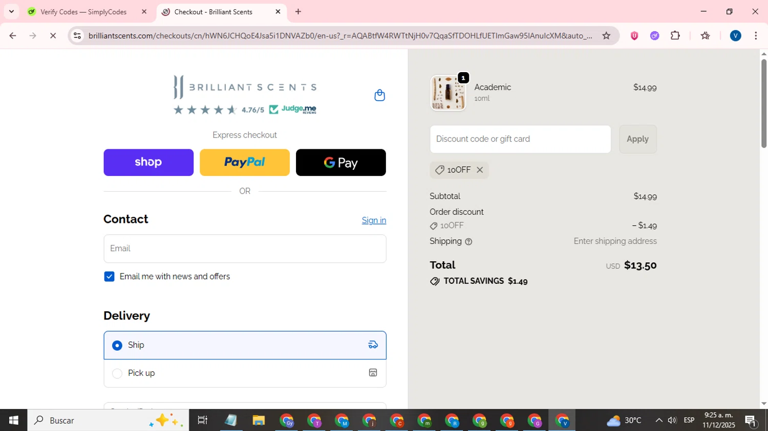Open the taskbar clock and date
This screenshot has height=431, width=768.
(x=719, y=420)
